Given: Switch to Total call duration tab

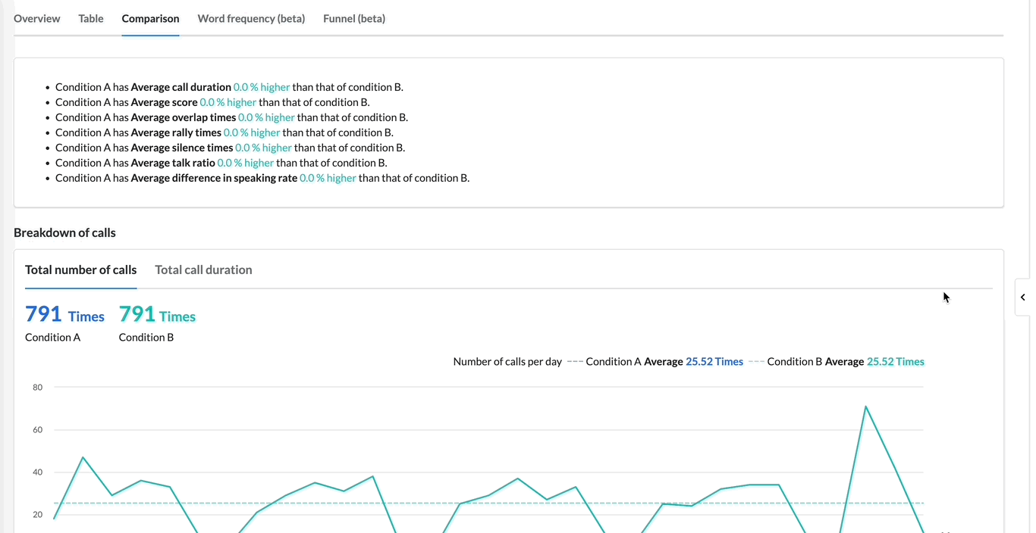Looking at the screenshot, I should [x=203, y=270].
